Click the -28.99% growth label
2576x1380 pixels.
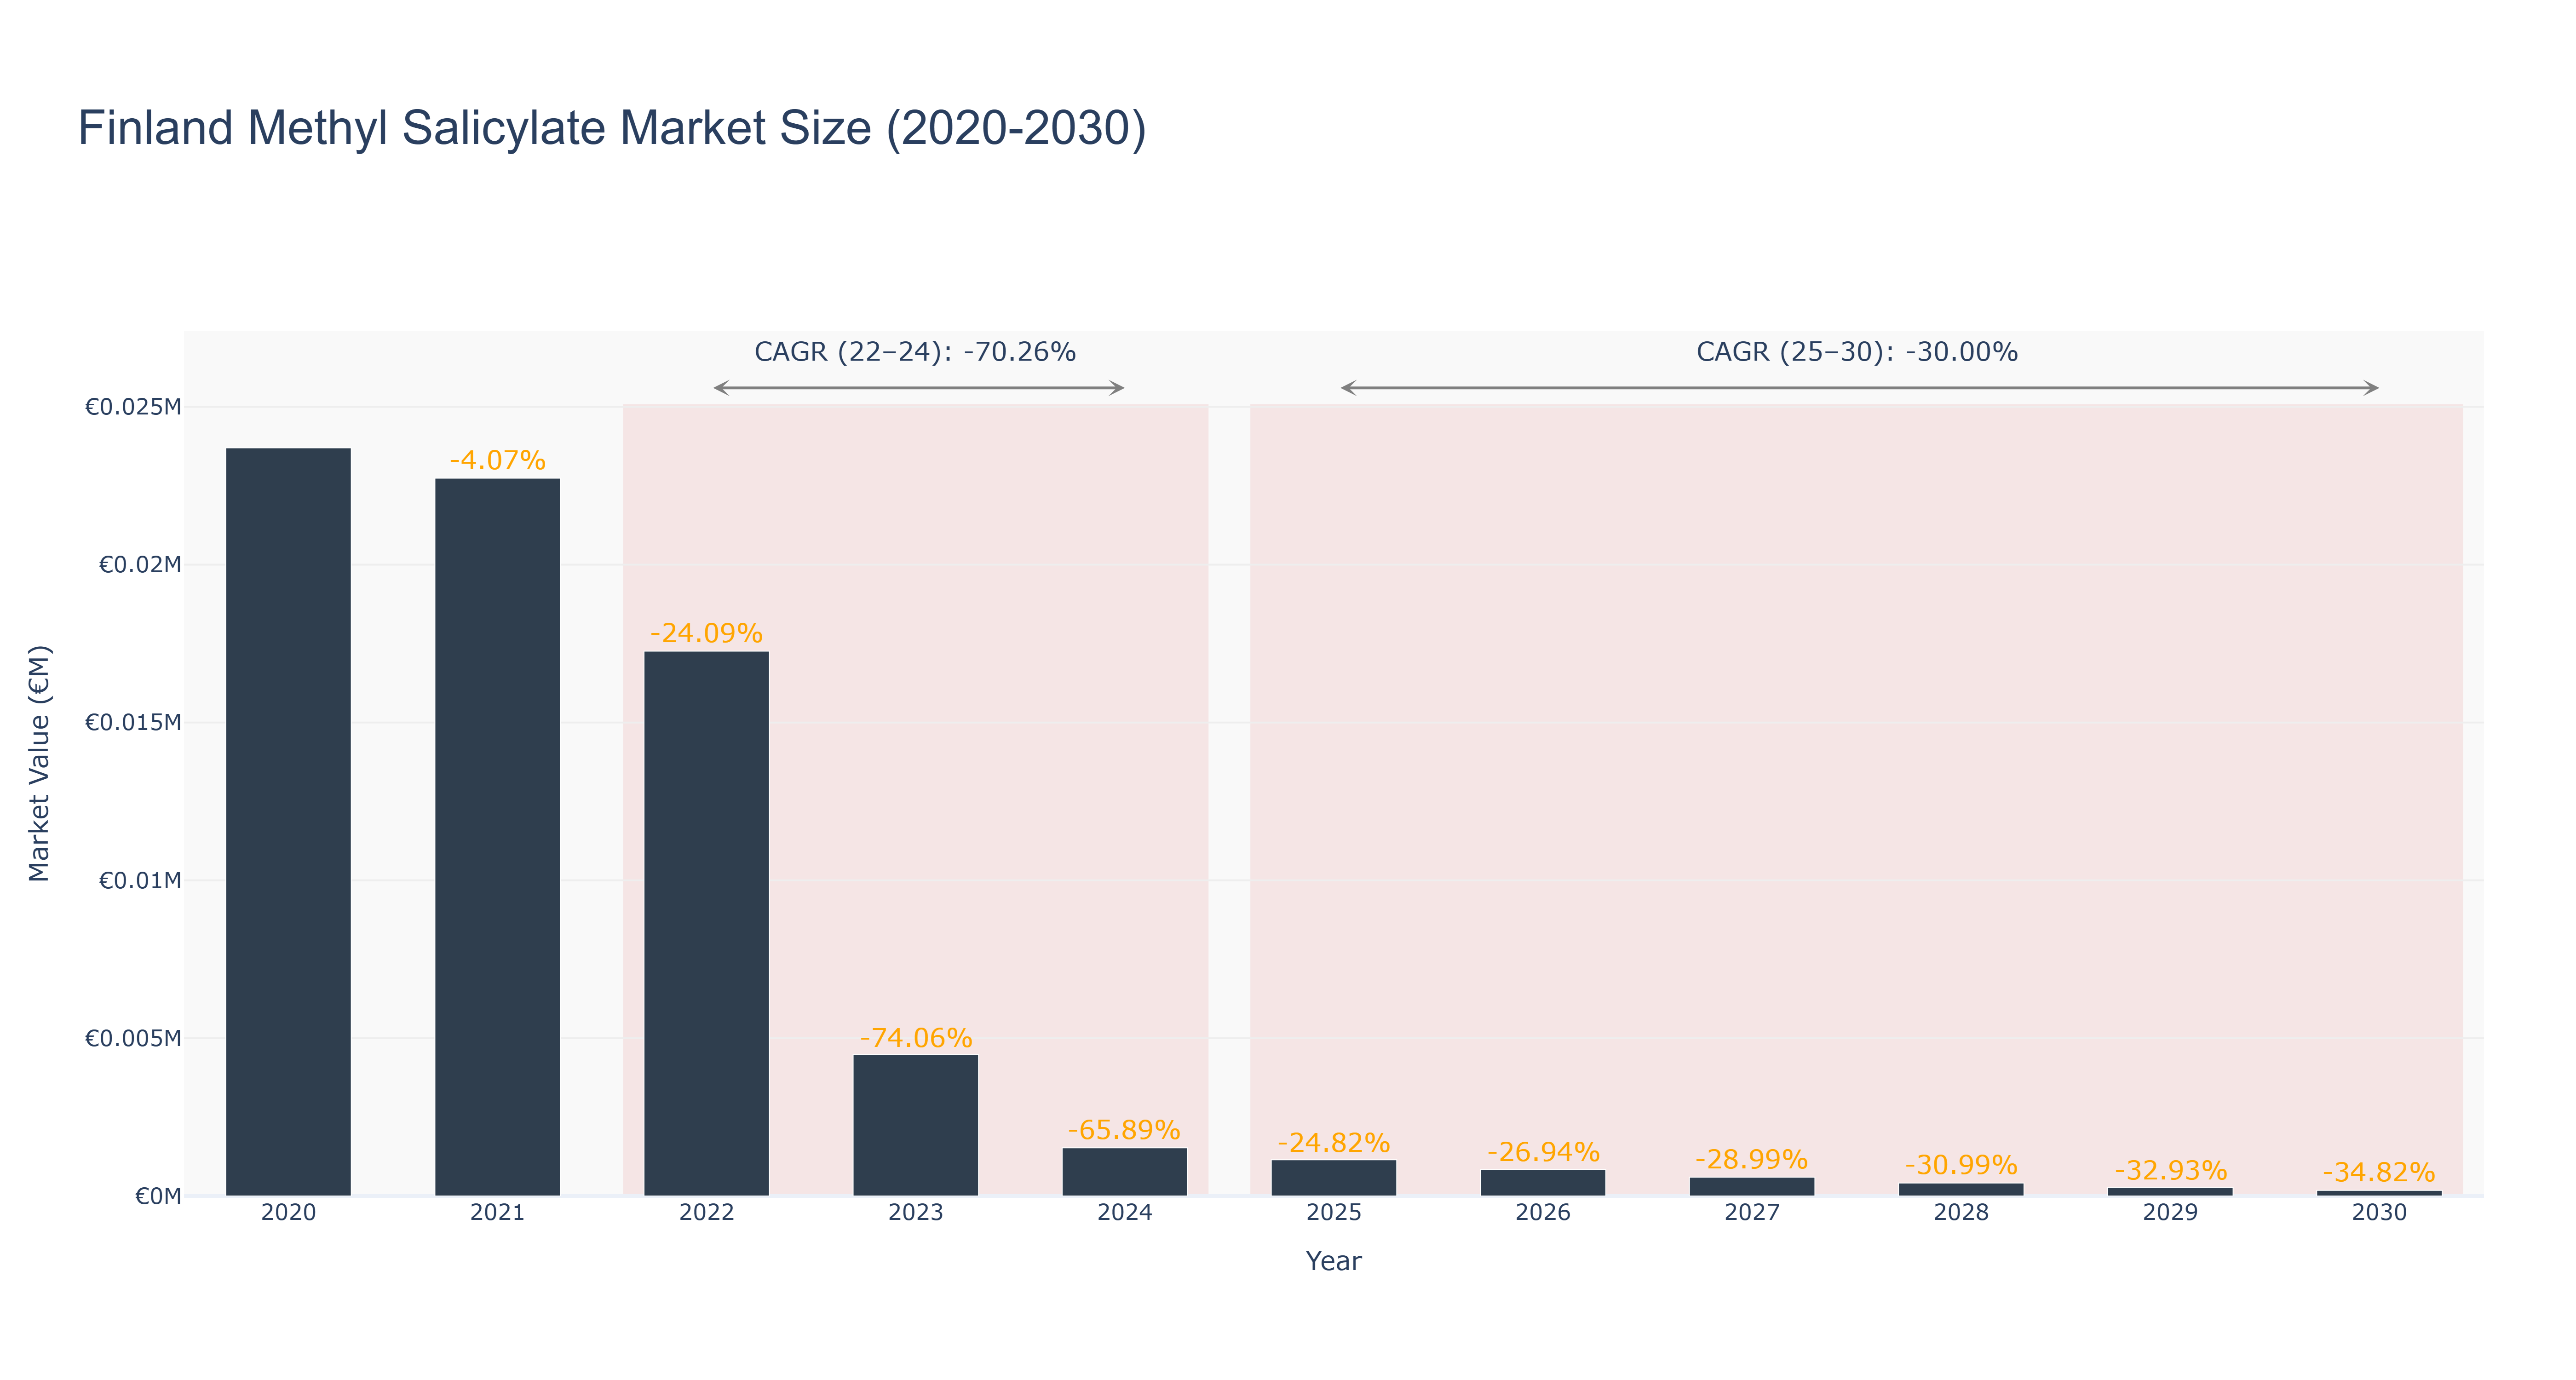click(1751, 1160)
